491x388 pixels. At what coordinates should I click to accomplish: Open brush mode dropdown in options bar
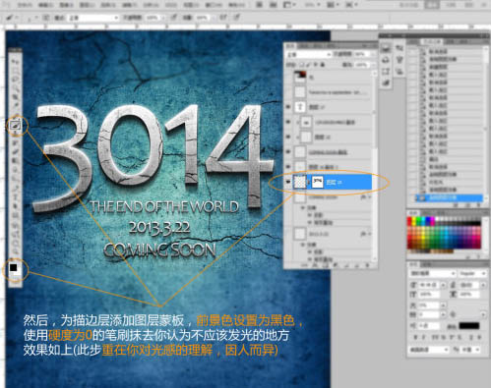[x=92, y=18]
